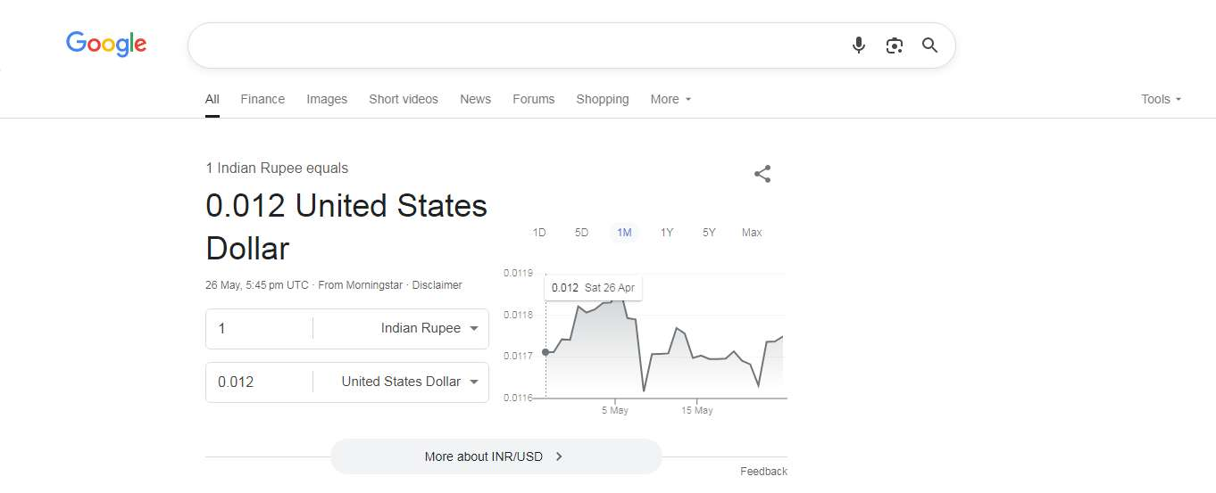The width and height of the screenshot is (1216, 493).
Task: Switch to the Finance tab
Action: tap(262, 99)
